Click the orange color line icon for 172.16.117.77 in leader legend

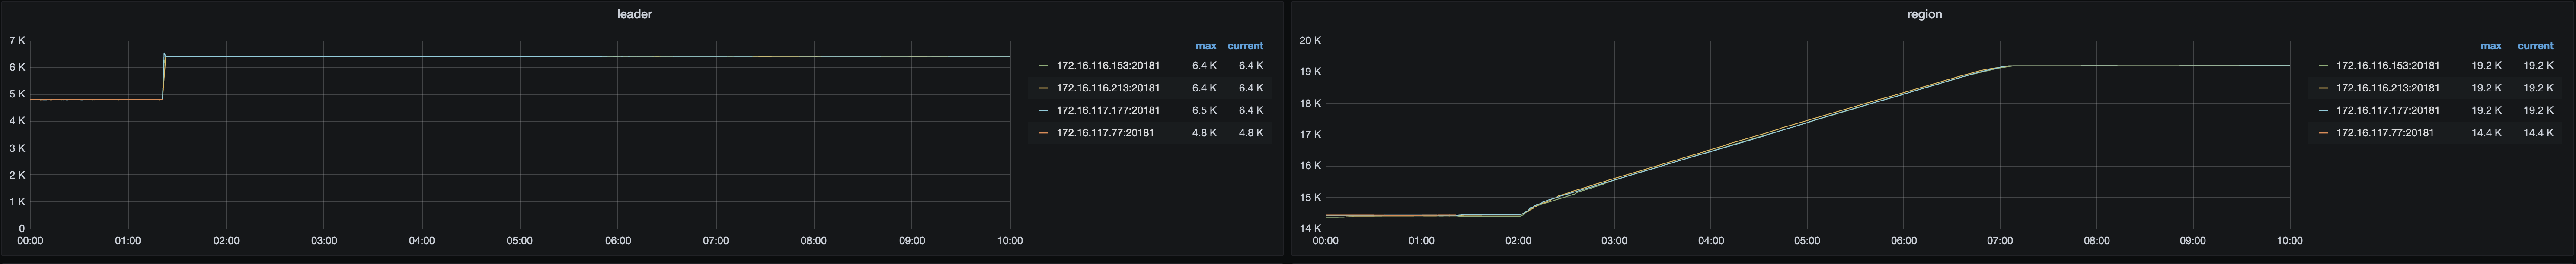tap(1043, 132)
